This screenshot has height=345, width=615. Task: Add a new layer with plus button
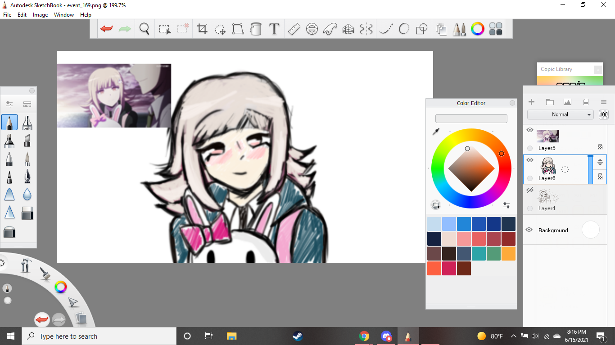click(531, 102)
